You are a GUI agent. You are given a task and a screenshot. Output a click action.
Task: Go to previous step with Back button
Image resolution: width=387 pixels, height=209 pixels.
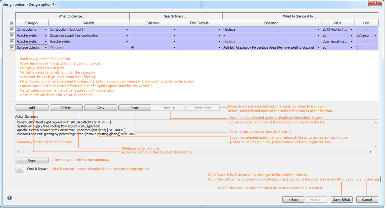point(293,199)
